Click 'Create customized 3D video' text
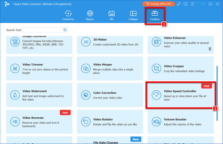 point(116,44)
